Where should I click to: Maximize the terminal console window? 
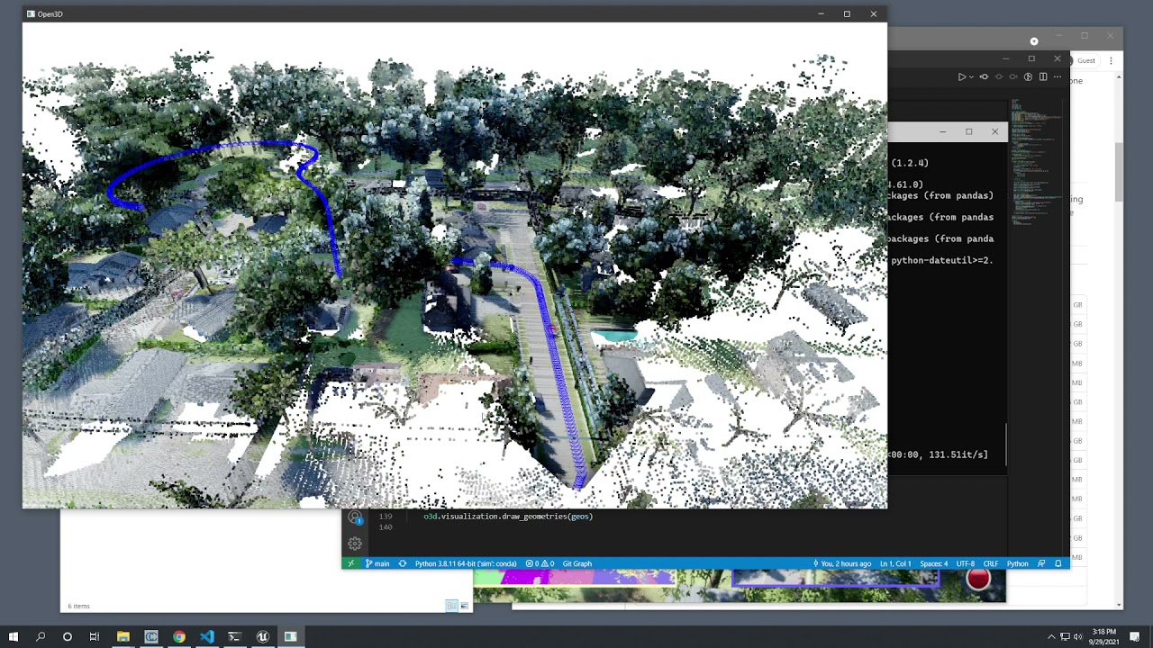(968, 131)
